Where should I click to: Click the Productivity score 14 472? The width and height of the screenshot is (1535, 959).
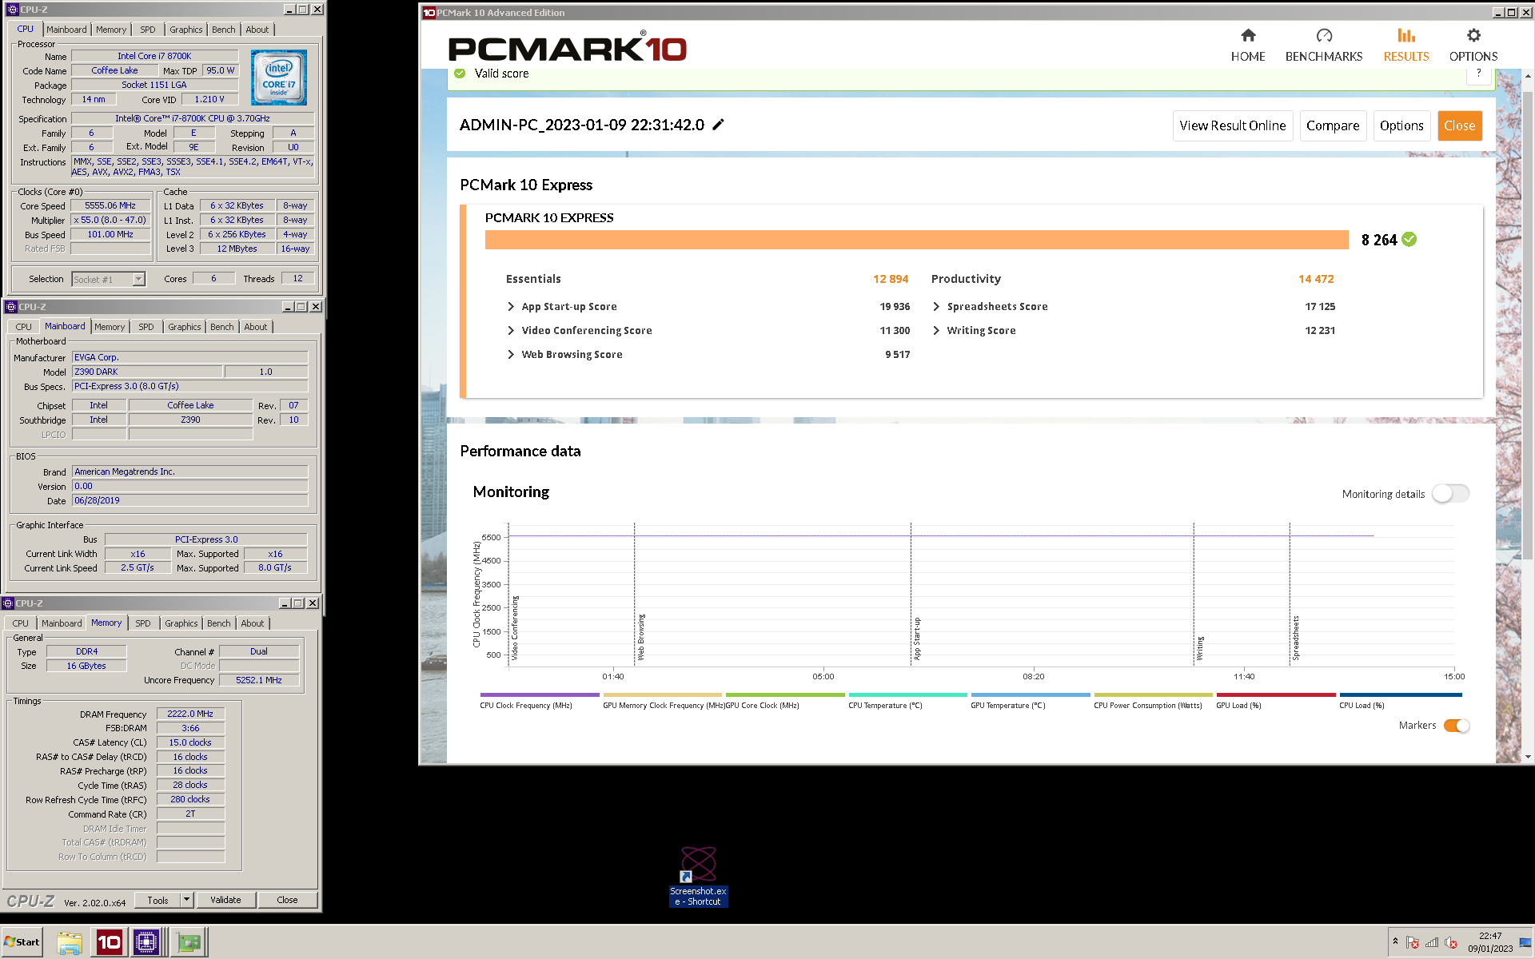tap(1316, 279)
